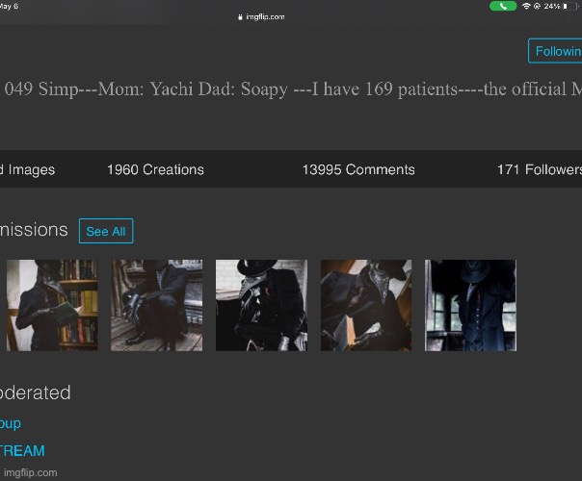The image size is (582, 481).
Task: Select the Images tab at far left
Action: click(29, 169)
